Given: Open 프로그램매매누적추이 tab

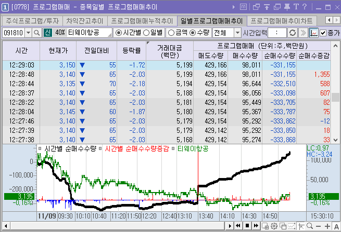Looking at the screenshot, I should (142, 21).
